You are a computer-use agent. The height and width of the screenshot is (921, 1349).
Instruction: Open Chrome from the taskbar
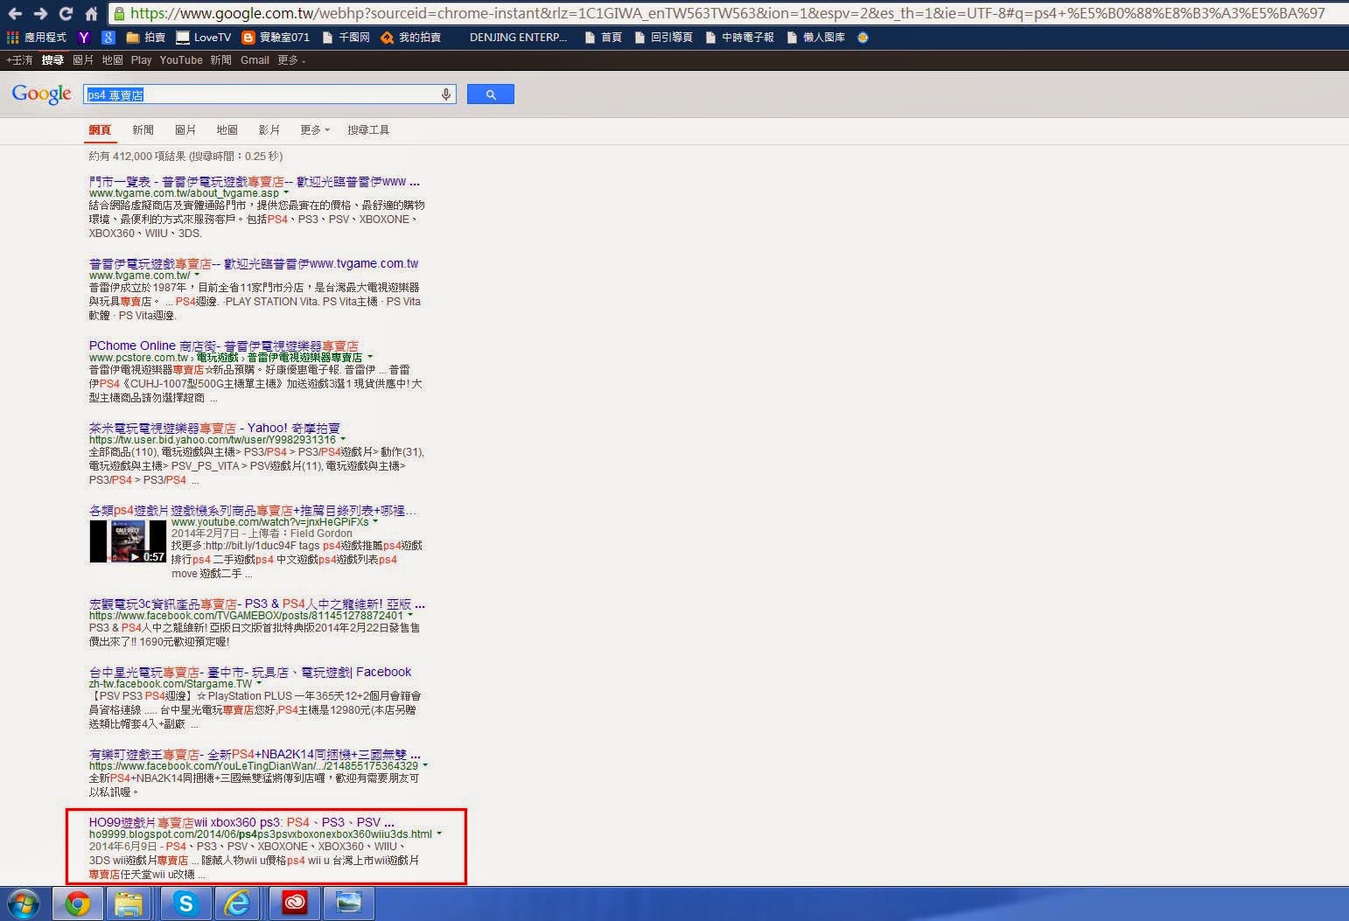(x=78, y=904)
